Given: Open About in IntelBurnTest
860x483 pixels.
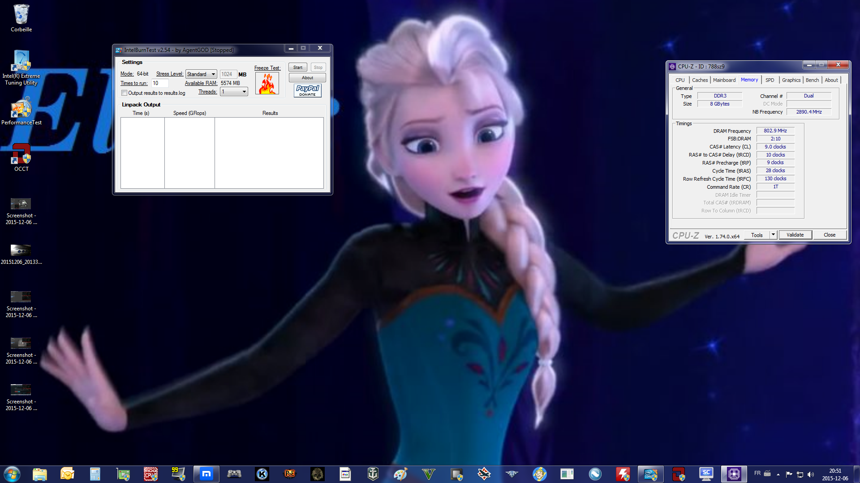Looking at the screenshot, I should (x=307, y=78).
